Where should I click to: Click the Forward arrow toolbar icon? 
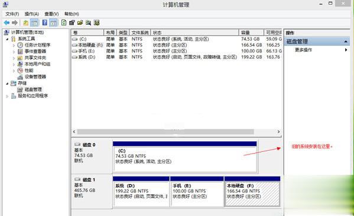coord(15,23)
